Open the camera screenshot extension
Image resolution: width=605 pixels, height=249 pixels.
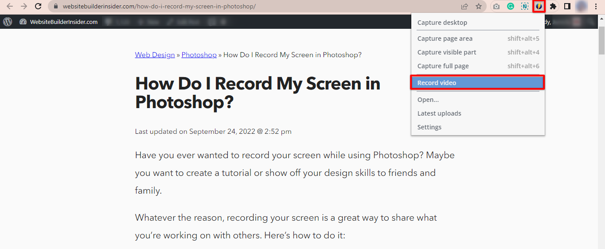[496, 7]
